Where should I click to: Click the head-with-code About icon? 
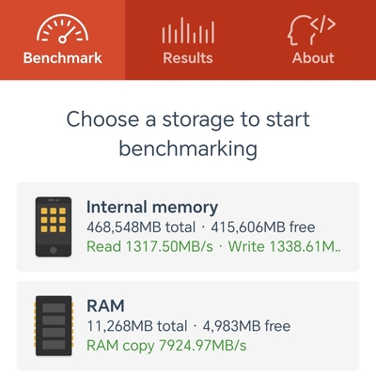(x=311, y=30)
